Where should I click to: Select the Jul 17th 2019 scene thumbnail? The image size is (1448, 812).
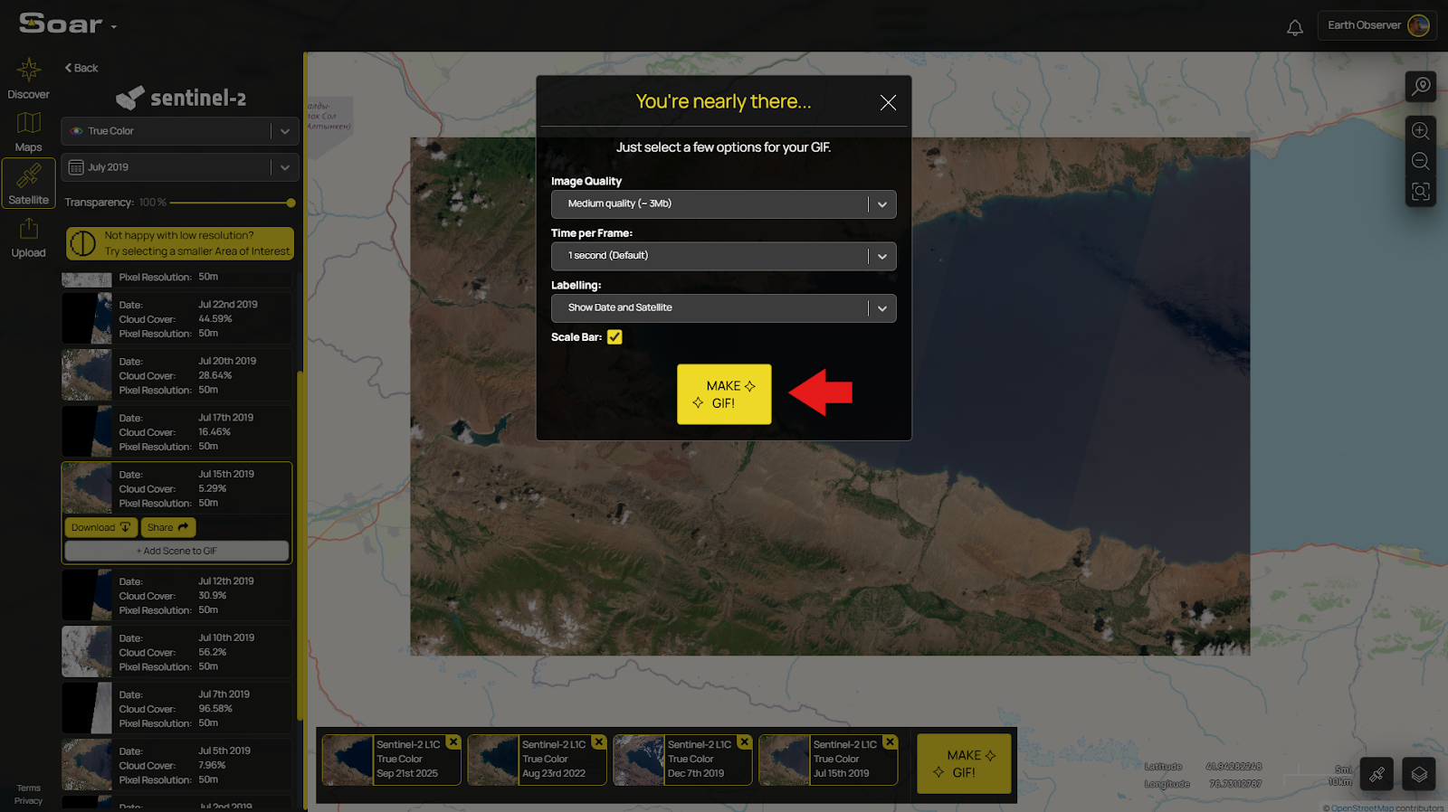[87, 431]
